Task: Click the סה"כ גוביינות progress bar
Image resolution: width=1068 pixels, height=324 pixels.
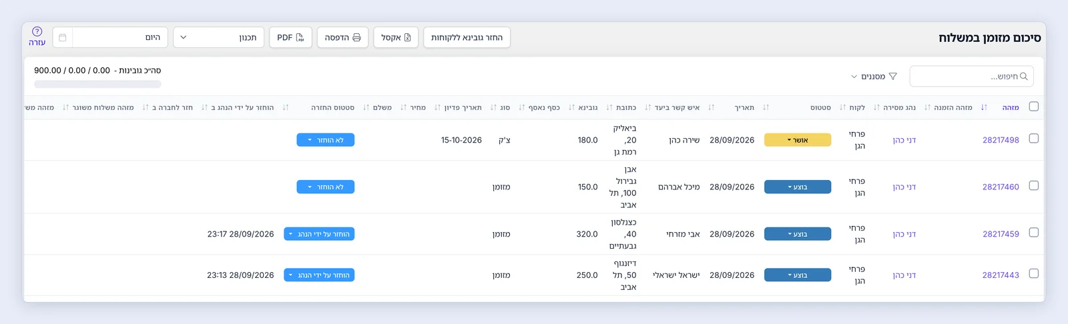Action: tap(97, 85)
